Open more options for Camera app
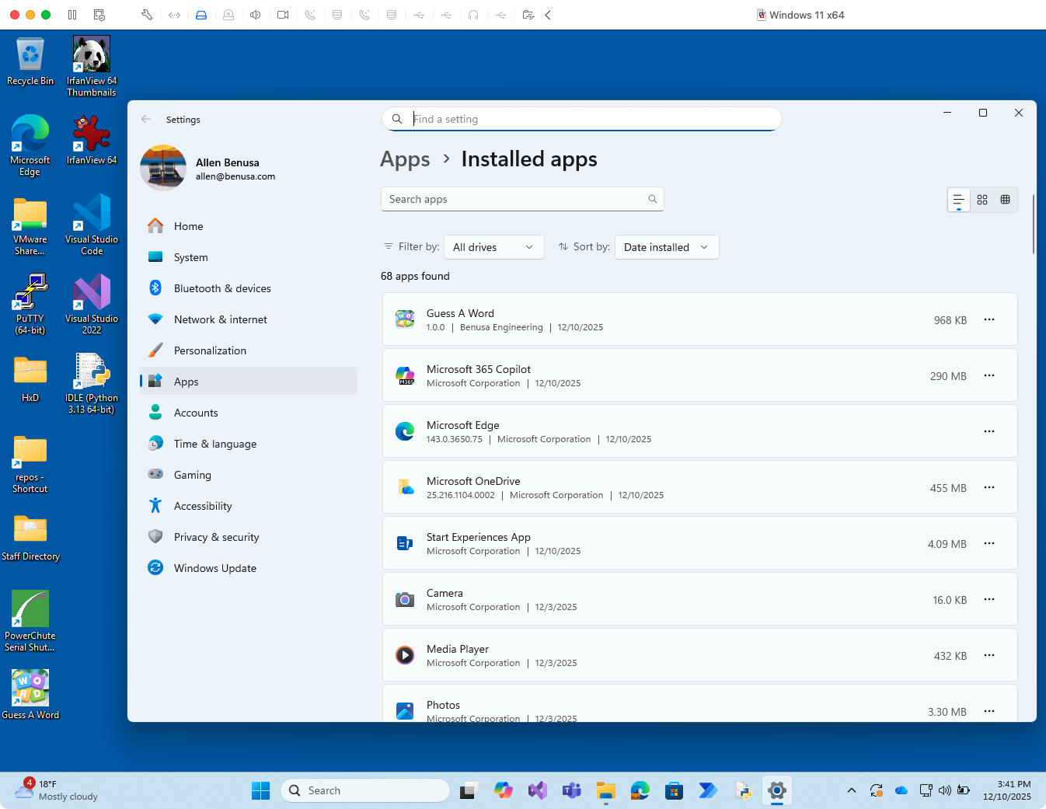 [x=988, y=599]
